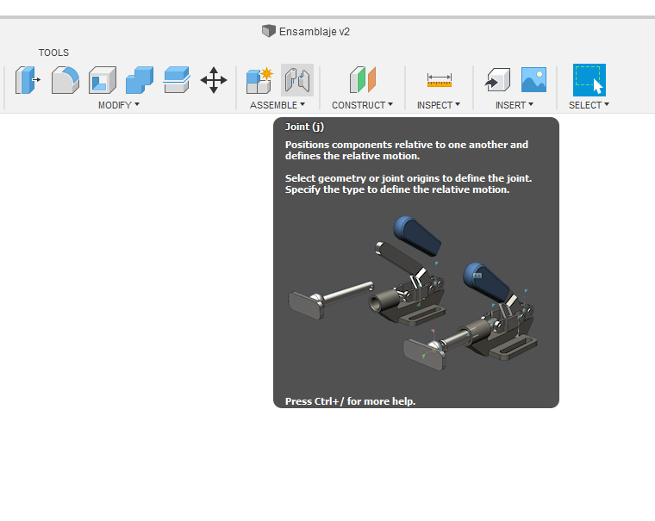Viewport: 655px width, 521px height.
Task: Activate the Shell tool
Action: pos(103,80)
